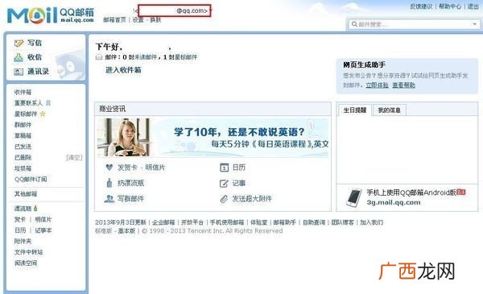Viewport: 483px width, 294px height.
Task: Click the 星标邮件 link in greeting line
Action: [185, 57]
